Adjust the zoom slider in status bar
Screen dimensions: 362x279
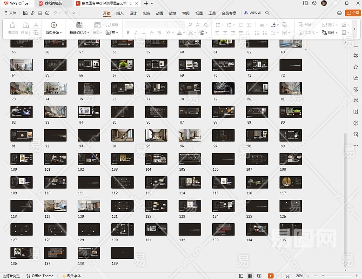(x=323, y=276)
